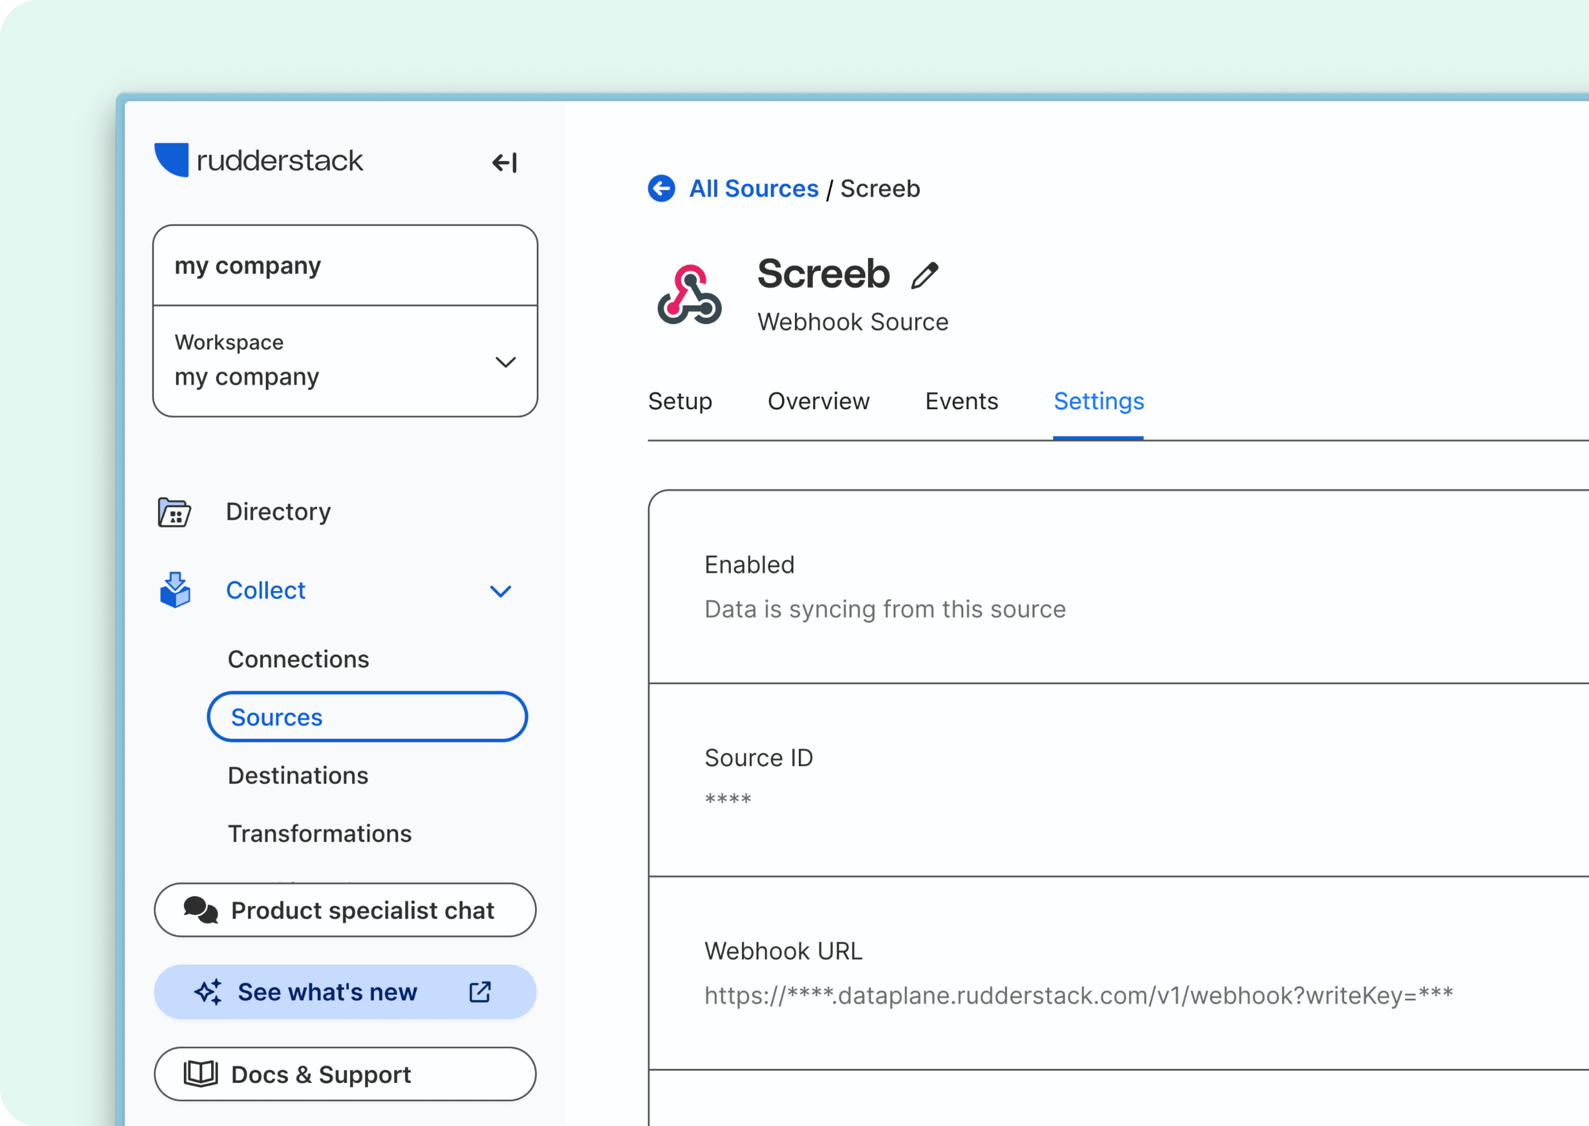Viewport: 1589px width, 1126px height.
Task: Collapse the sidebar using the arrow icon
Action: [x=504, y=163]
